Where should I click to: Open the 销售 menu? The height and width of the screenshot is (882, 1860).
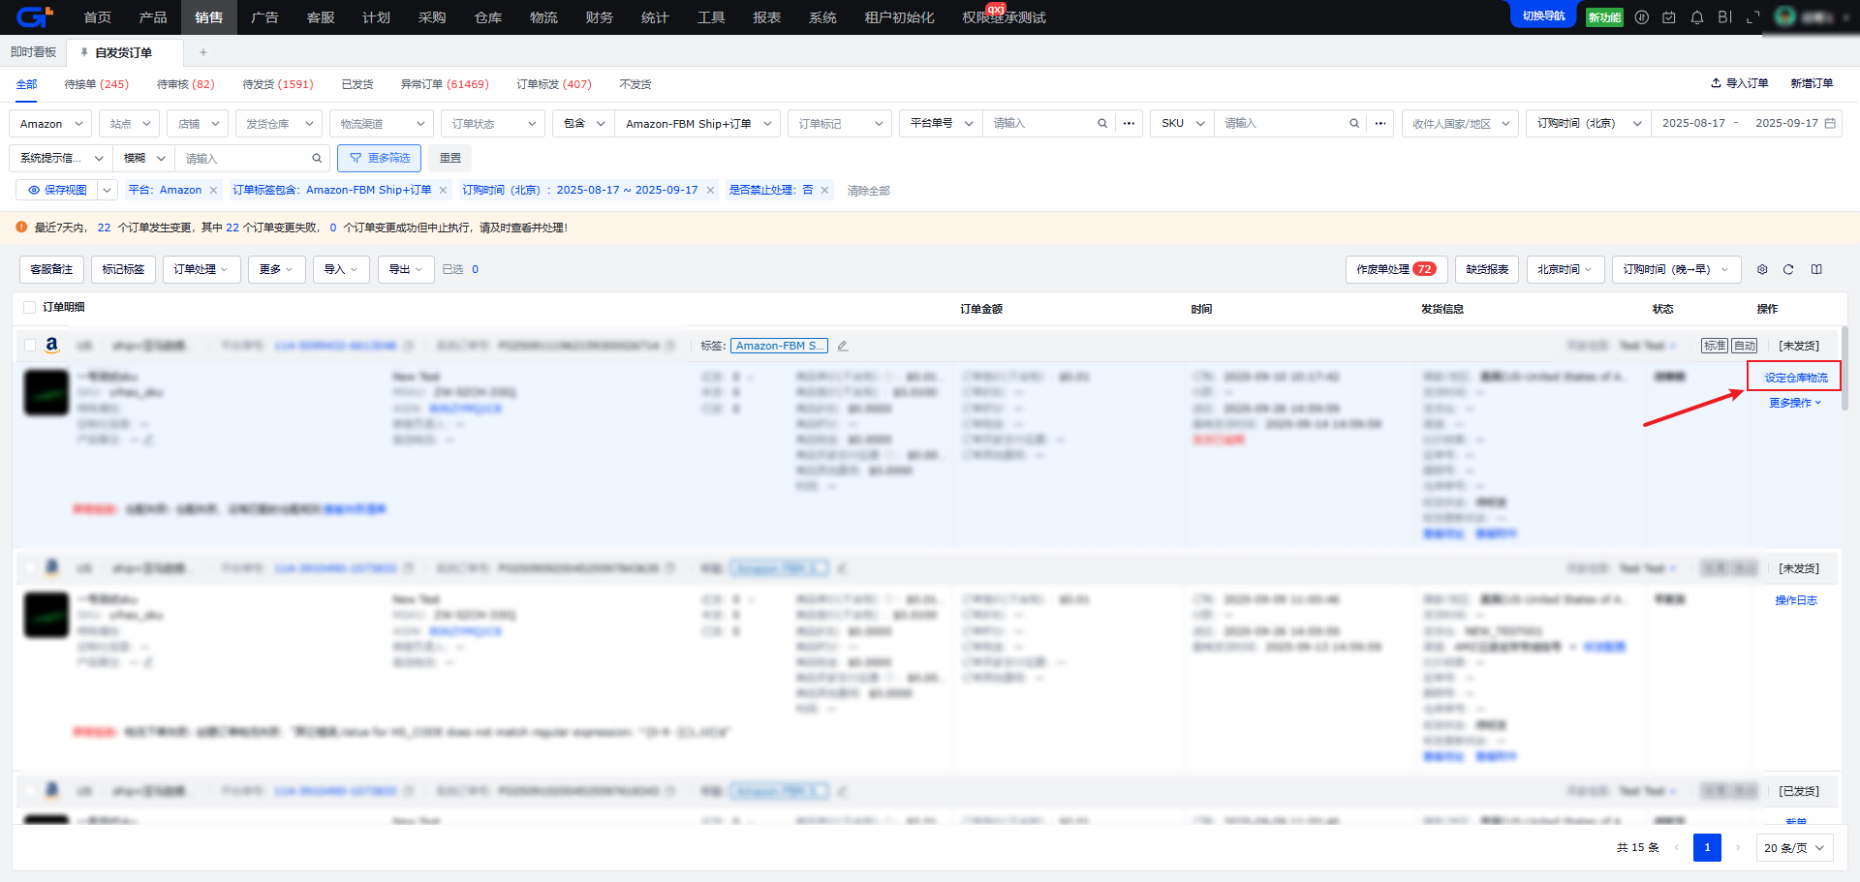pyautogui.click(x=208, y=17)
